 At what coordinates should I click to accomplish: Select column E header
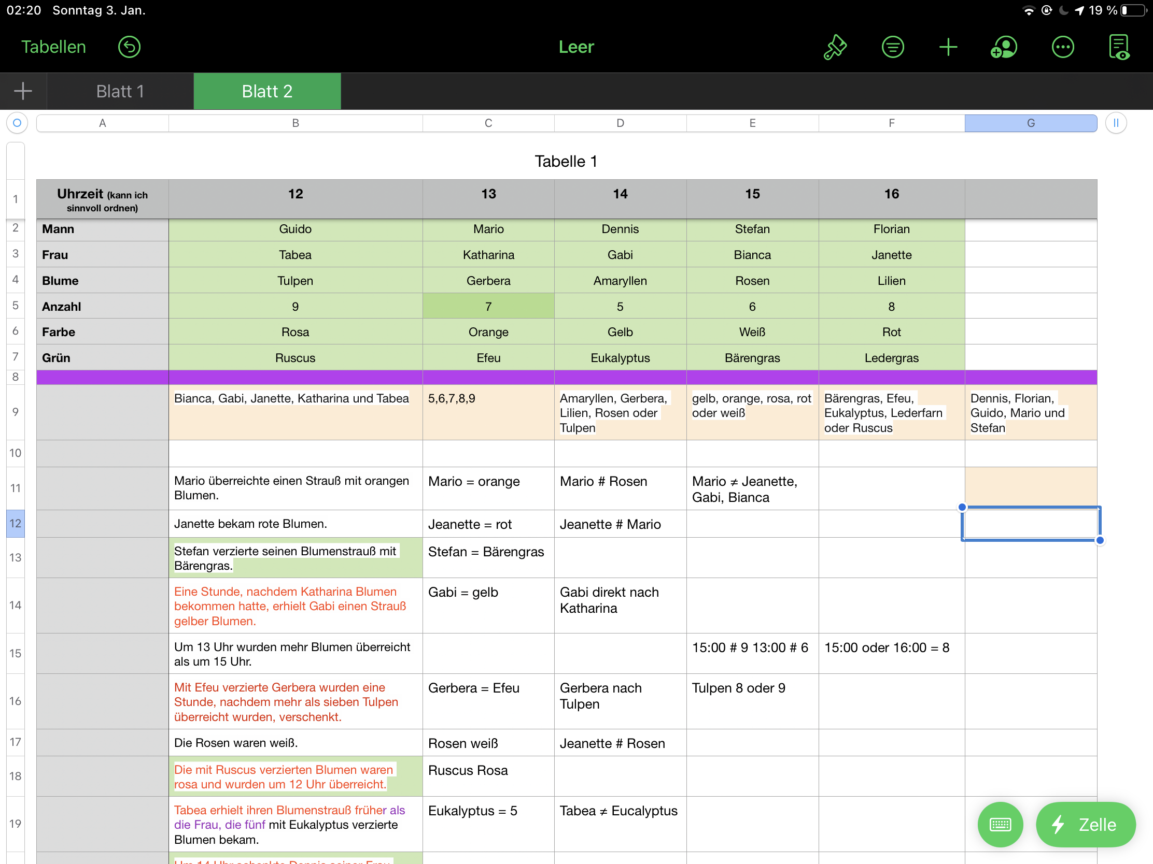point(752,123)
